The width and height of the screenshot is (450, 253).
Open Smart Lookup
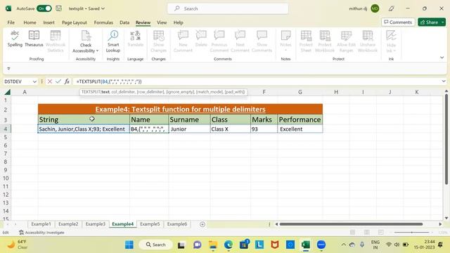[113, 41]
